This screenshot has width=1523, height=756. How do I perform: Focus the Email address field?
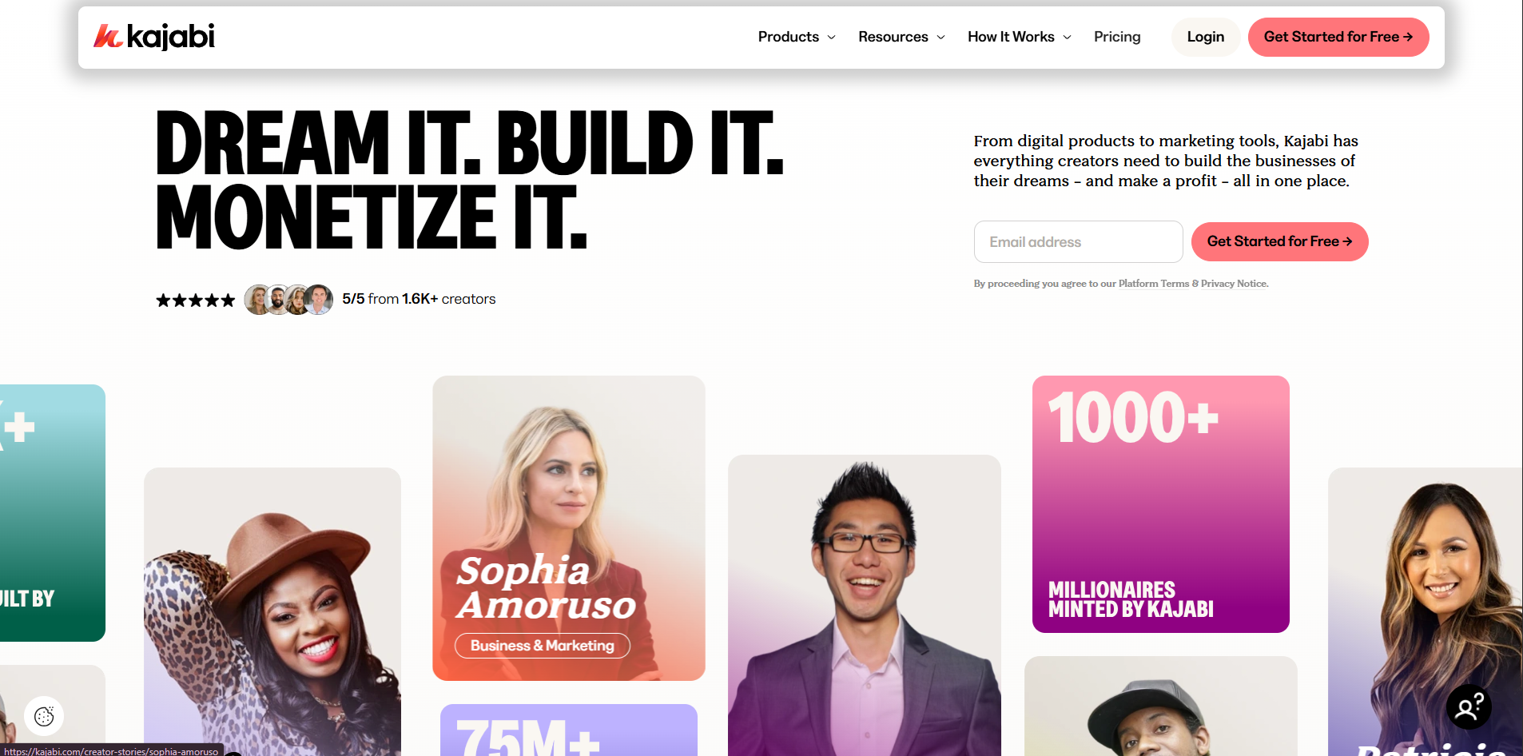pyautogui.click(x=1079, y=241)
